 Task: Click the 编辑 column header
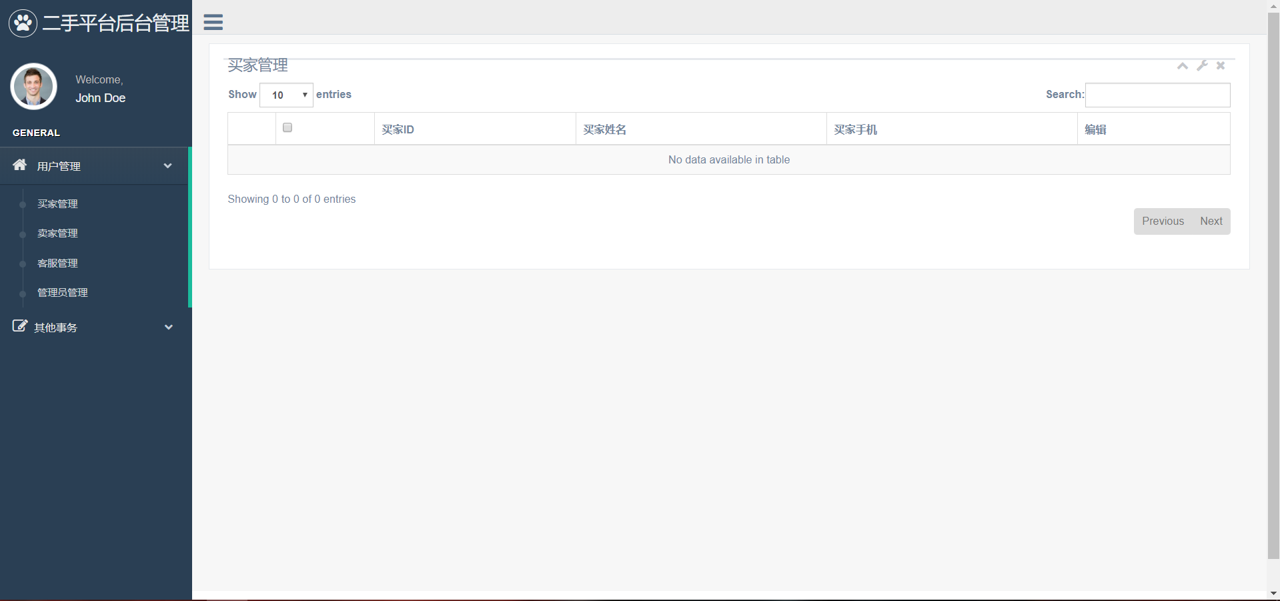tap(1154, 129)
